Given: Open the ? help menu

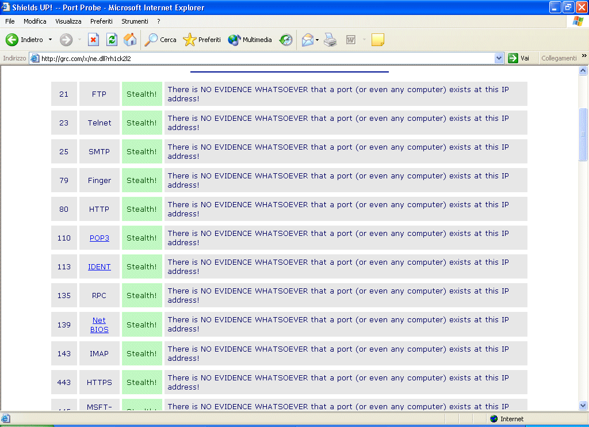Looking at the screenshot, I should coord(159,21).
